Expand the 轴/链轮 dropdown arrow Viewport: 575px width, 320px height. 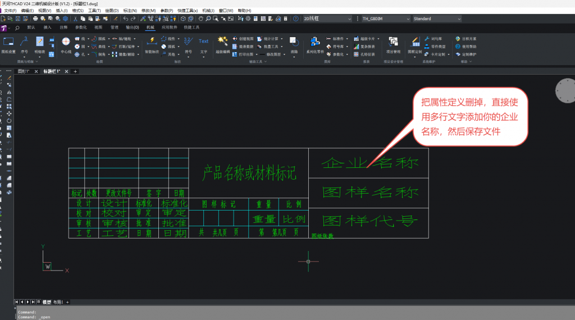(x=135, y=39)
